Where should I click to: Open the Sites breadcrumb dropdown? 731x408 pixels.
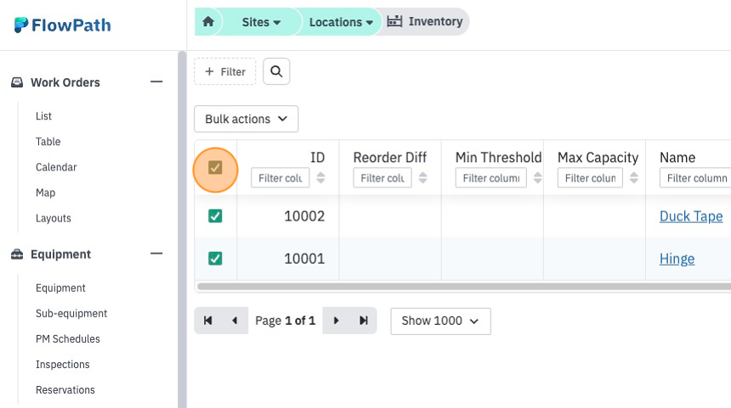pyautogui.click(x=261, y=22)
